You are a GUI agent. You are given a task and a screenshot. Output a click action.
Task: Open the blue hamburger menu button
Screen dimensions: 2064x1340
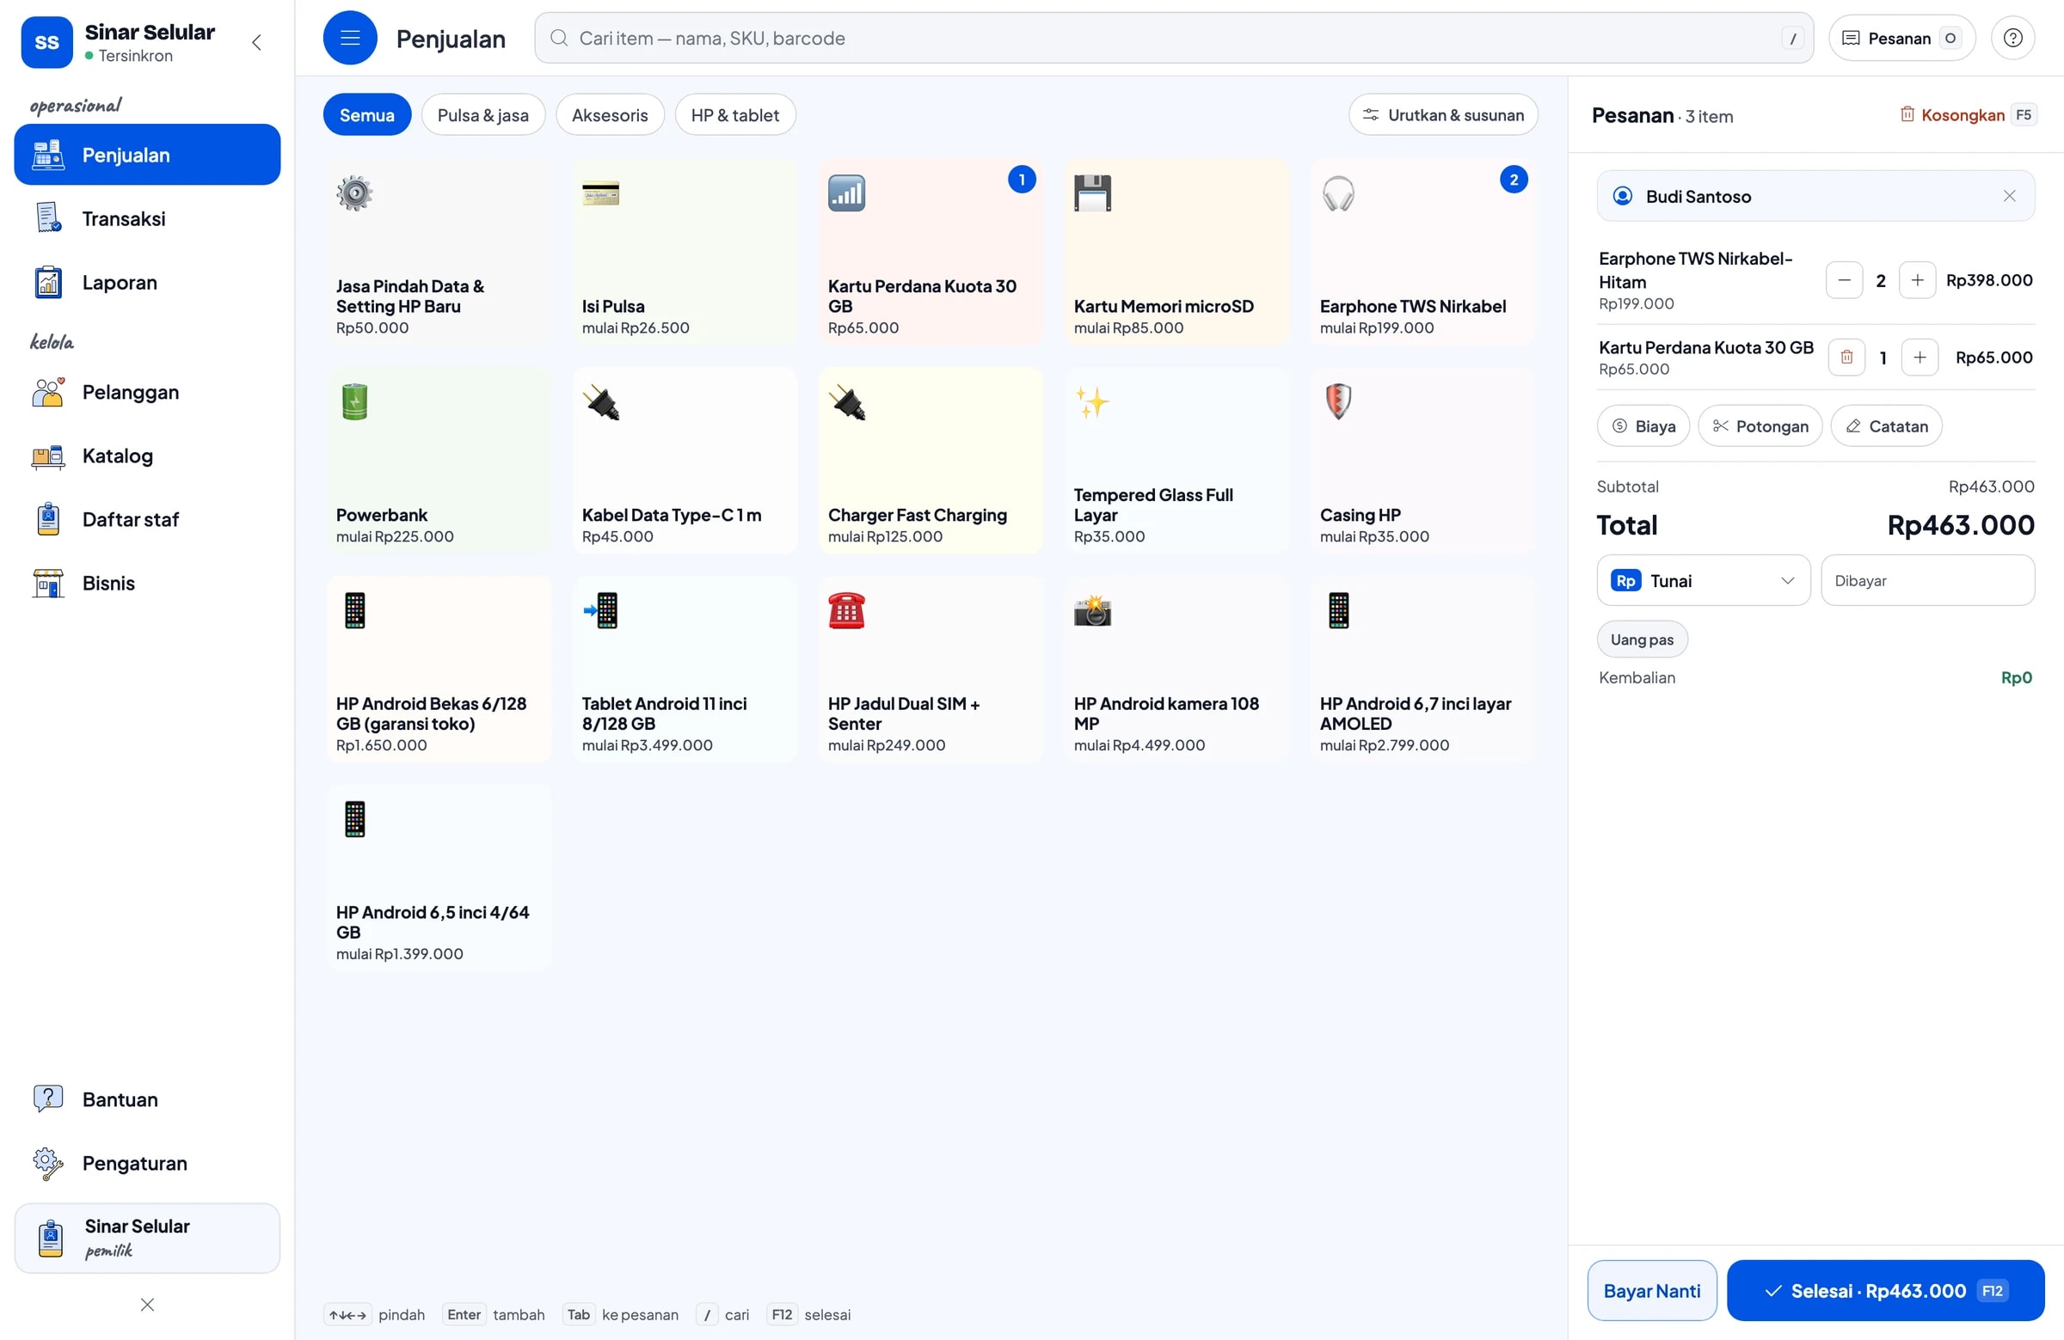coord(349,38)
